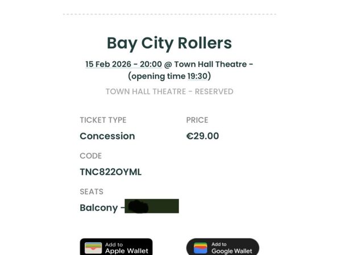
Task: Tap the Apple Wallet card icon
Action: [x=93, y=248]
